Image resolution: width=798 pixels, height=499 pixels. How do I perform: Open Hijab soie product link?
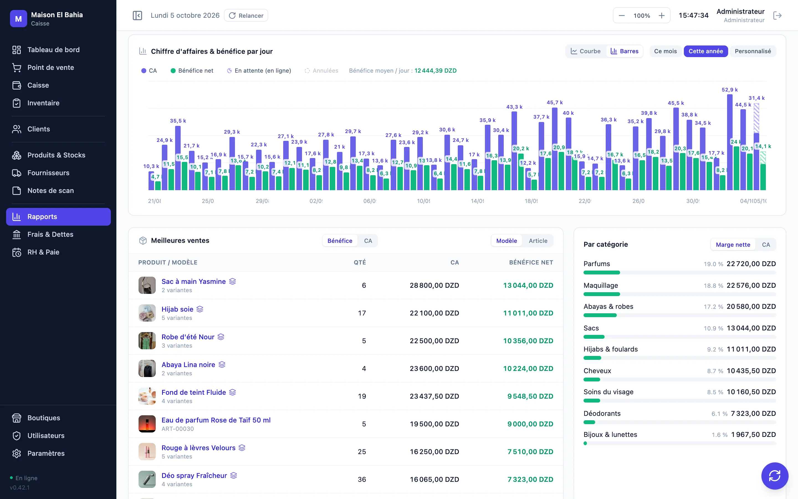pyautogui.click(x=177, y=309)
